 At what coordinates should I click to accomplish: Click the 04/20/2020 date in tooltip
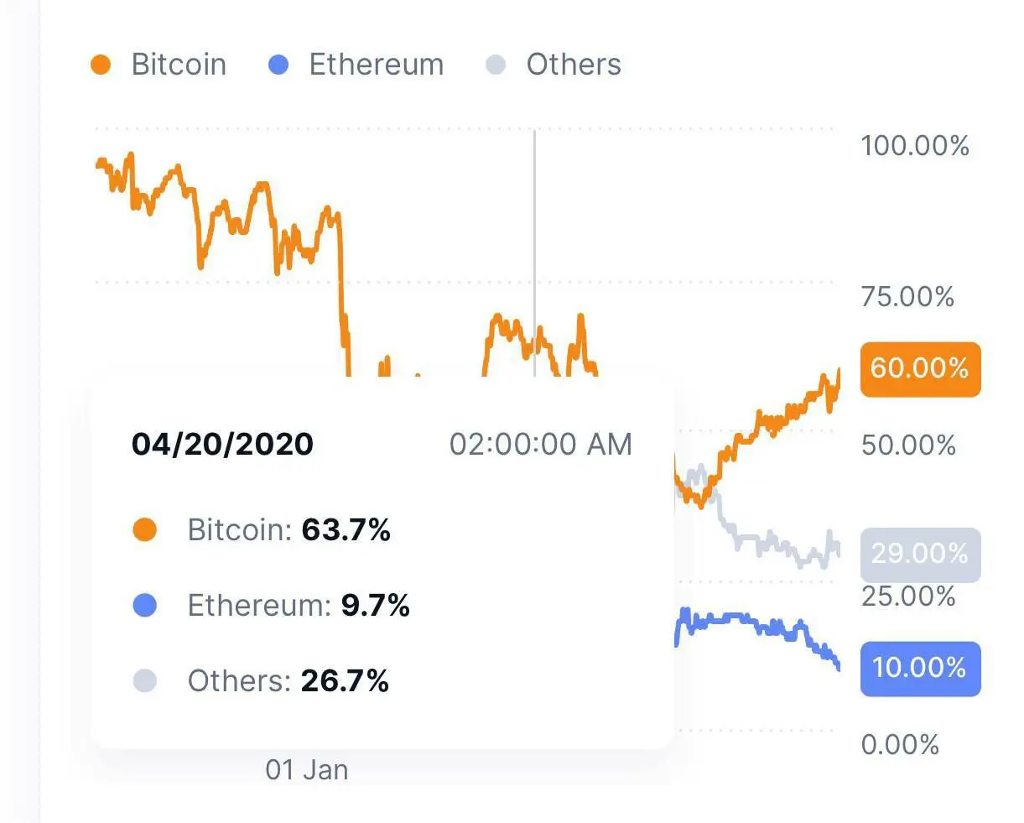[222, 444]
